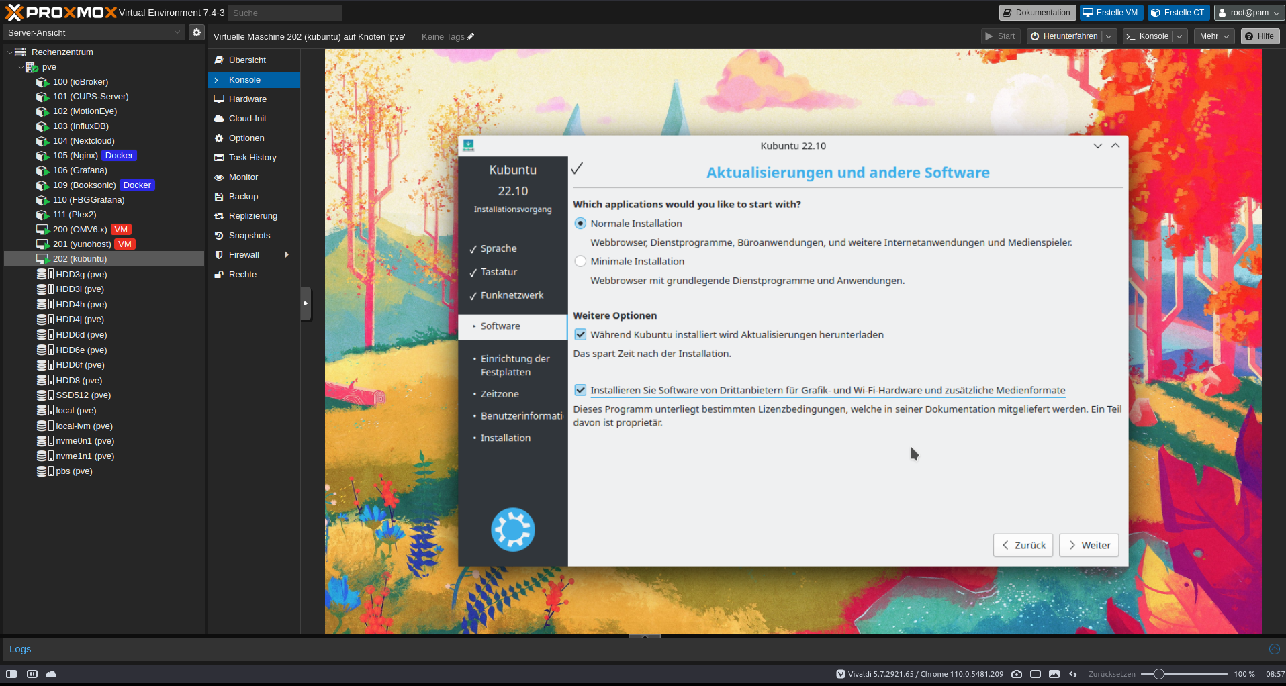Viewport: 1286px width, 686px height.
Task: Toggle third-party software installation checkbox
Action: point(581,391)
